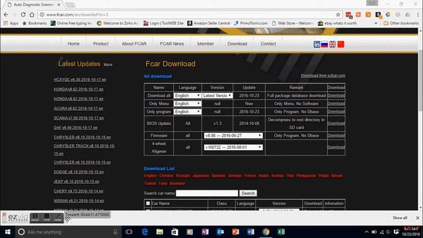Screen dimensions: 423x238
Task: Open the Language dropdown for Only program
Action: (x=188, y=112)
